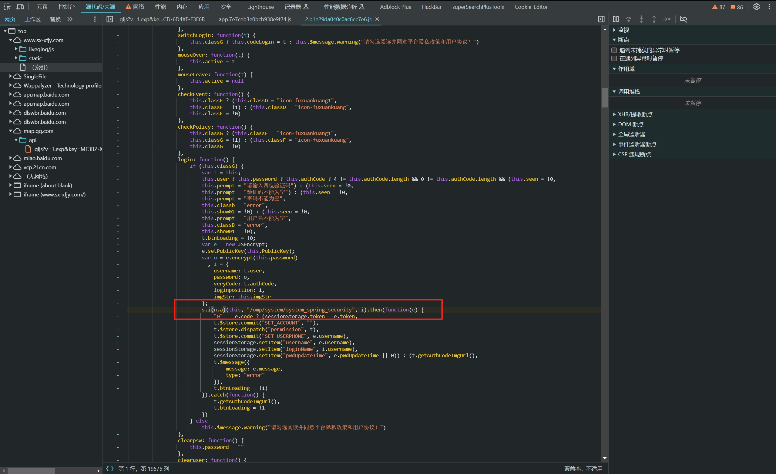
Task: Click the Step debugger arrow icon
Action: coord(667,19)
